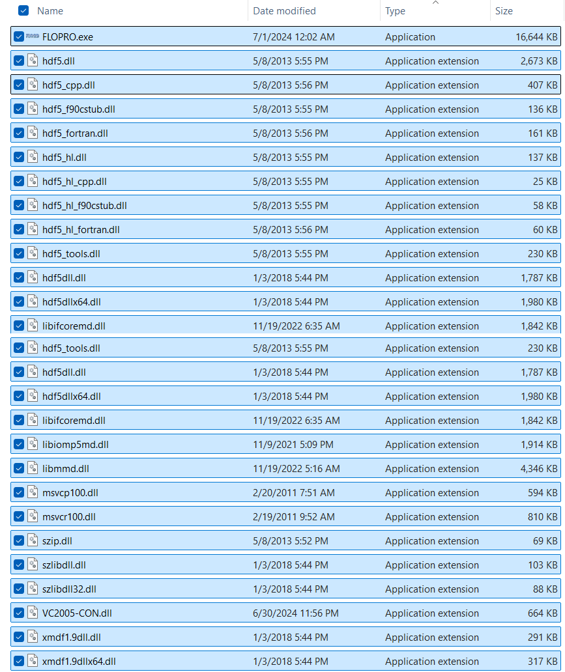The height and width of the screenshot is (672, 565).
Task: Select the hdf5_hl_f90cstub.dll file name
Action: (x=84, y=206)
